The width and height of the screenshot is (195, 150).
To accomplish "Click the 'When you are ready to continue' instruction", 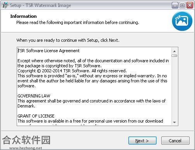I will click(68, 40).
